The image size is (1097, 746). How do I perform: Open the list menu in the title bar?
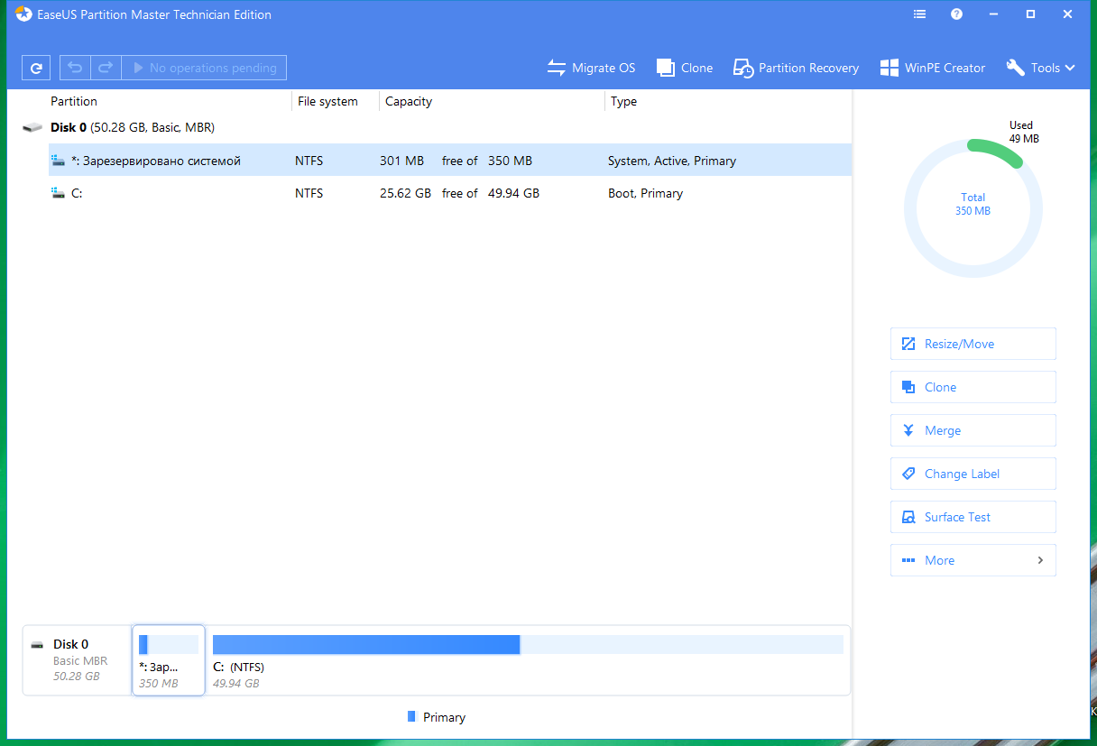[x=919, y=14]
